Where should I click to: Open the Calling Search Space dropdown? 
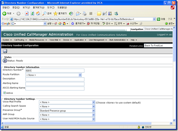click(67, 106)
